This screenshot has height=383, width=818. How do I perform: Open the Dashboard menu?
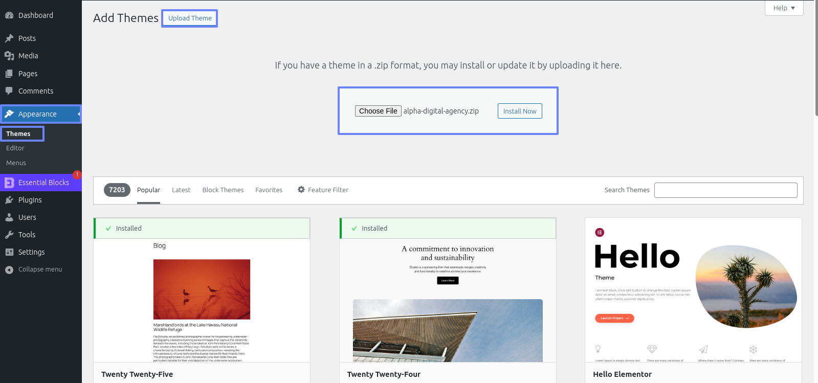tap(41, 15)
